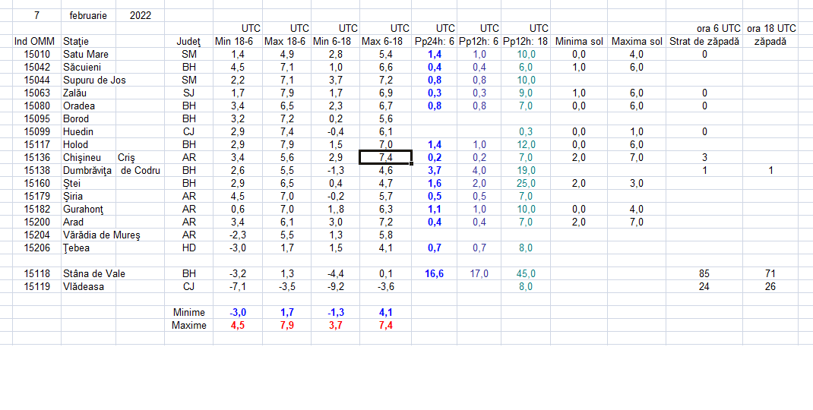
Task: Select Huedin's Pp12h:18 value 0,3
Action: click(526, 131)
